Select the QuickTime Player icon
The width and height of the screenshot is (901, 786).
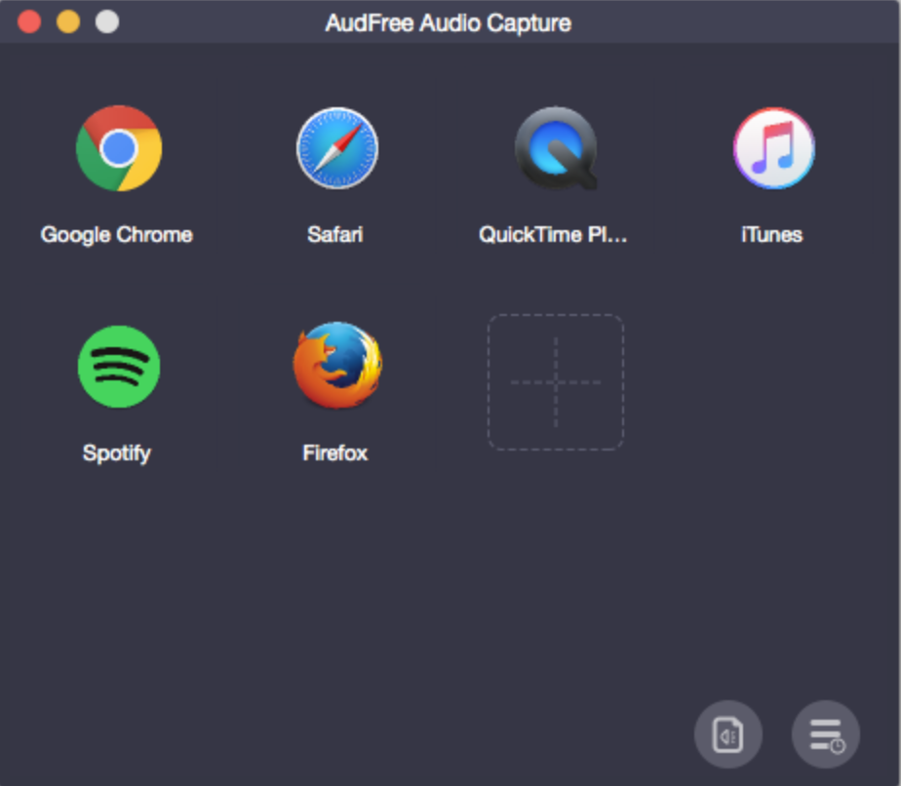click(x=556, y=148)
